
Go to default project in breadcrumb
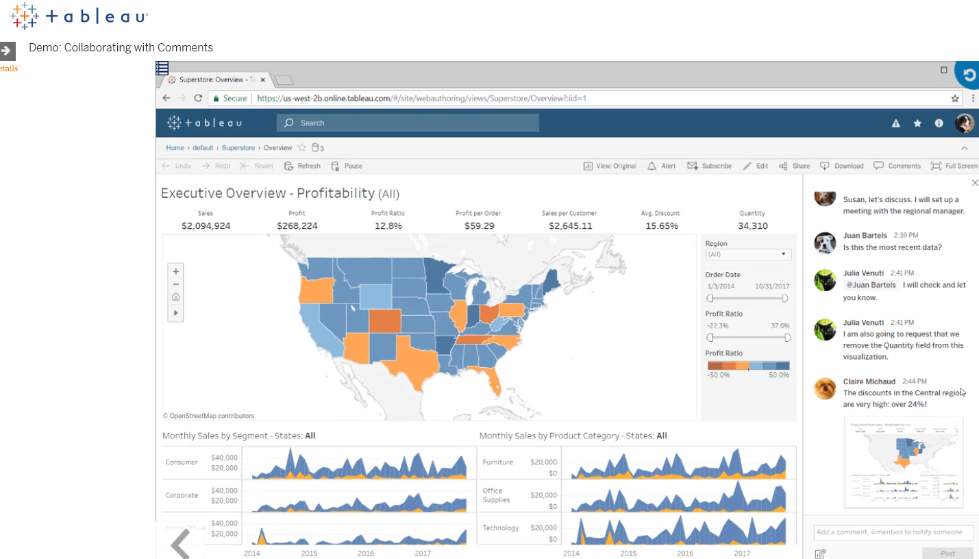[x=203, y=148]
